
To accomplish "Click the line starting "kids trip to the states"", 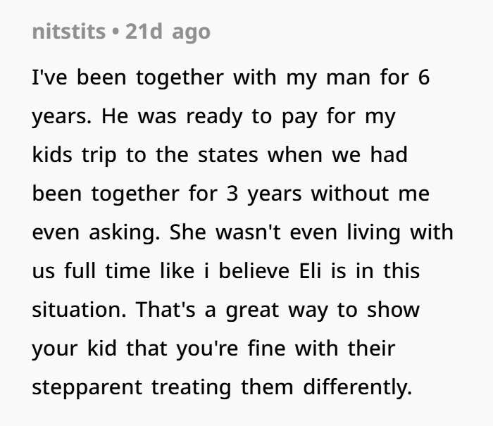I will [220, 155].
